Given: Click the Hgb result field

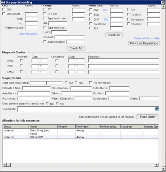Looking at the screenshot, I should pos(31,19).
